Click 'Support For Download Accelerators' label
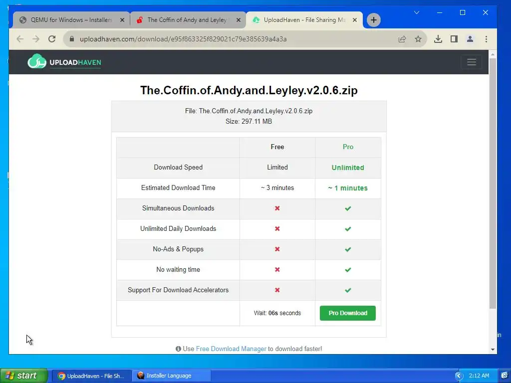This screenshot has width=511, height=383. coord(178,290)
